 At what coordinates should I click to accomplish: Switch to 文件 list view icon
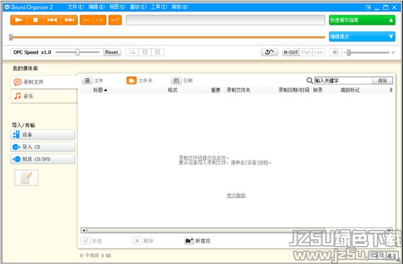tap(87, 80)
